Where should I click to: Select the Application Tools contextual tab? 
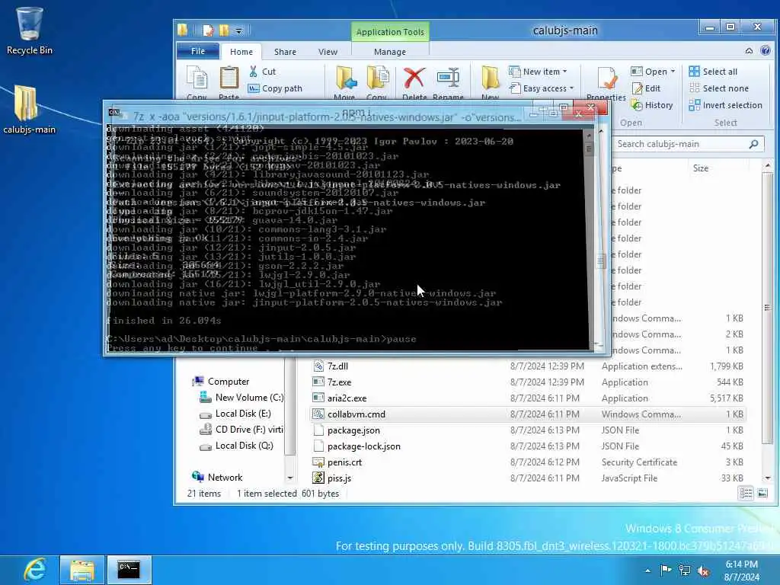tap(390, 32)
